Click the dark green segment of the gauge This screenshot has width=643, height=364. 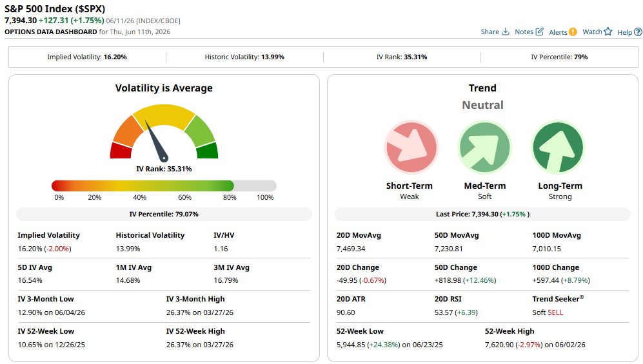tap(206, 151)
